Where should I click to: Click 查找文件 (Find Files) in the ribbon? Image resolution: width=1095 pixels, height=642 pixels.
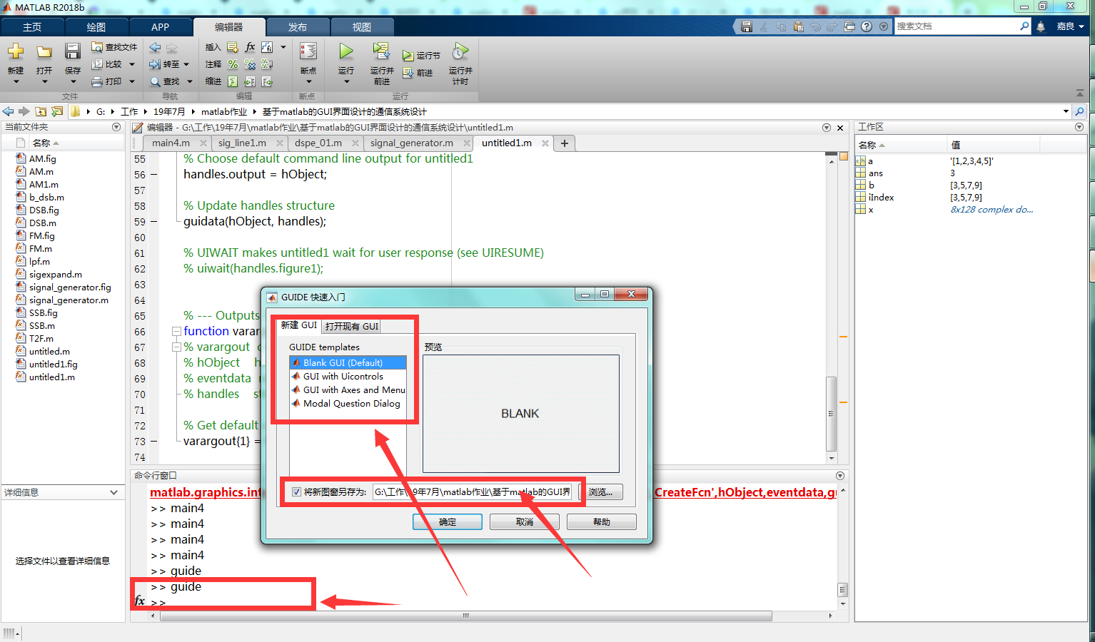(x=114, y=47)
